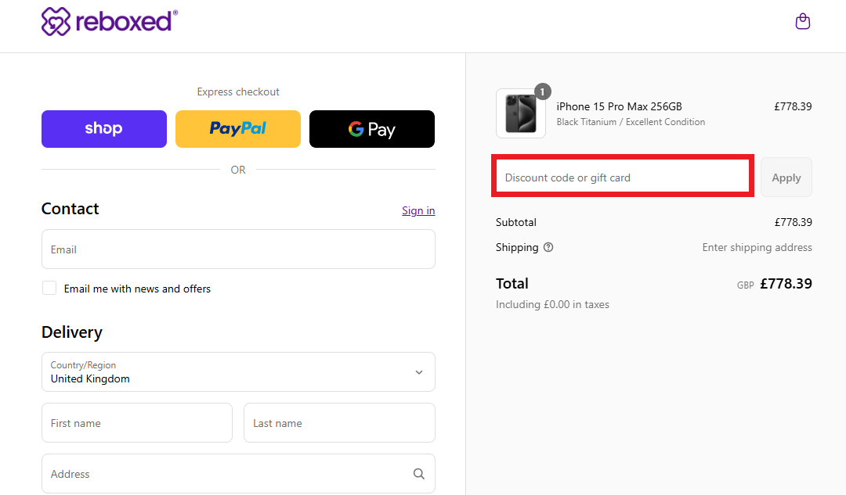The image size is (846, 495).
Task: Click the iPhone 15 Pro Max thumbnail
Action: 520,114
